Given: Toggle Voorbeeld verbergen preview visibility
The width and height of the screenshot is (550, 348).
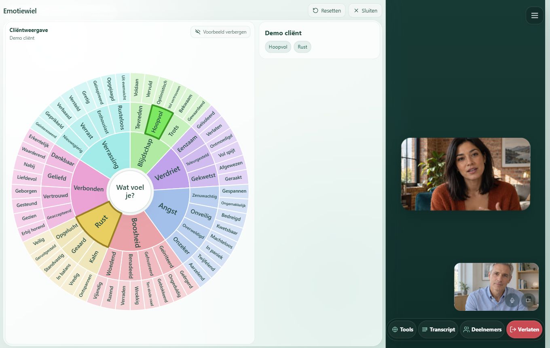Looking at the screenshot, I should click(220, 32).
